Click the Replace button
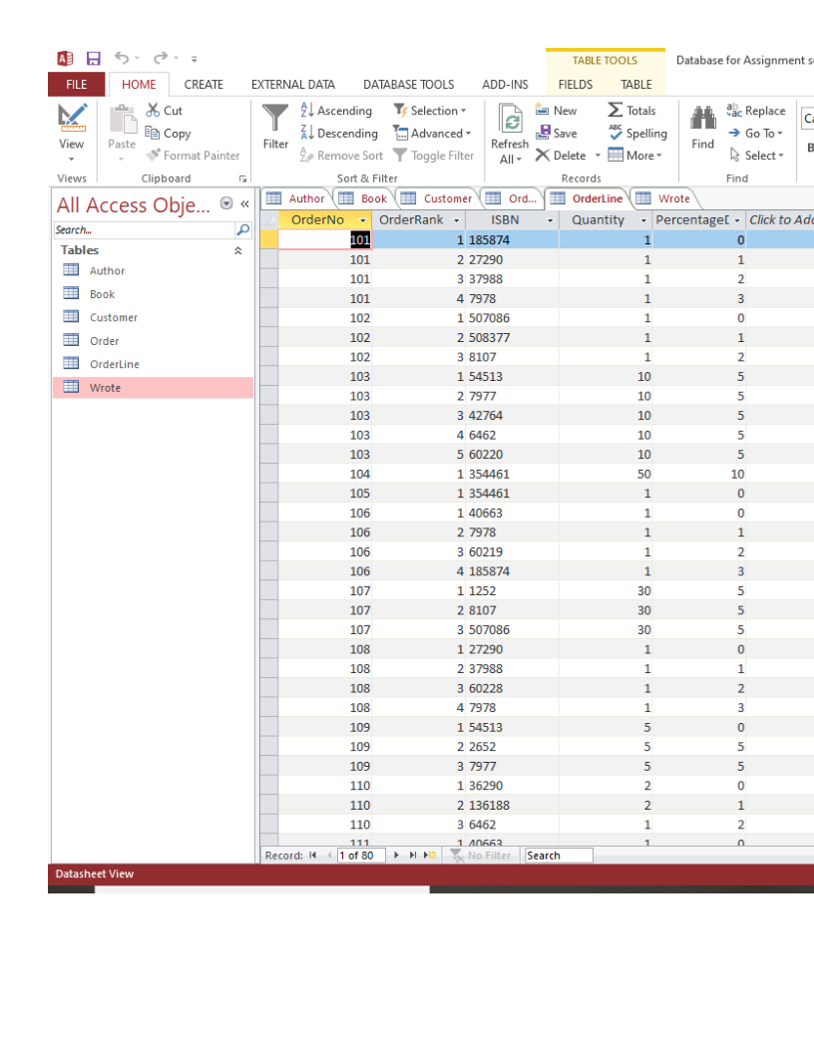Screen dimensions: 814x1053 [754, 110]
